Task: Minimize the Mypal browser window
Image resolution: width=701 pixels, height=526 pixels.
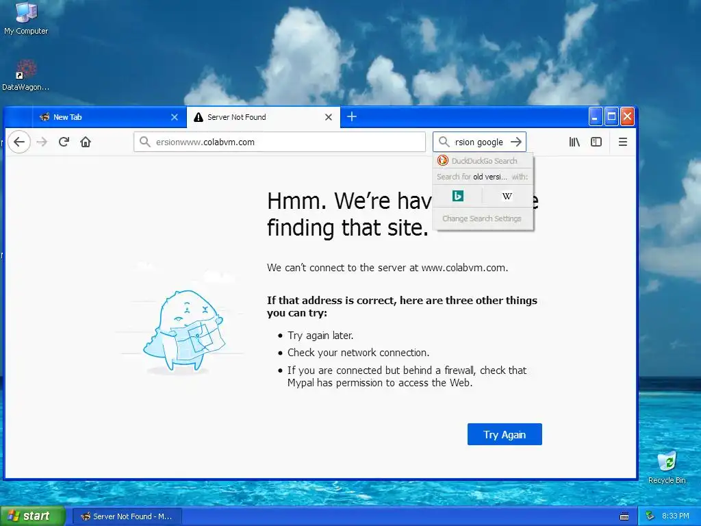Action: coord(595,116)
